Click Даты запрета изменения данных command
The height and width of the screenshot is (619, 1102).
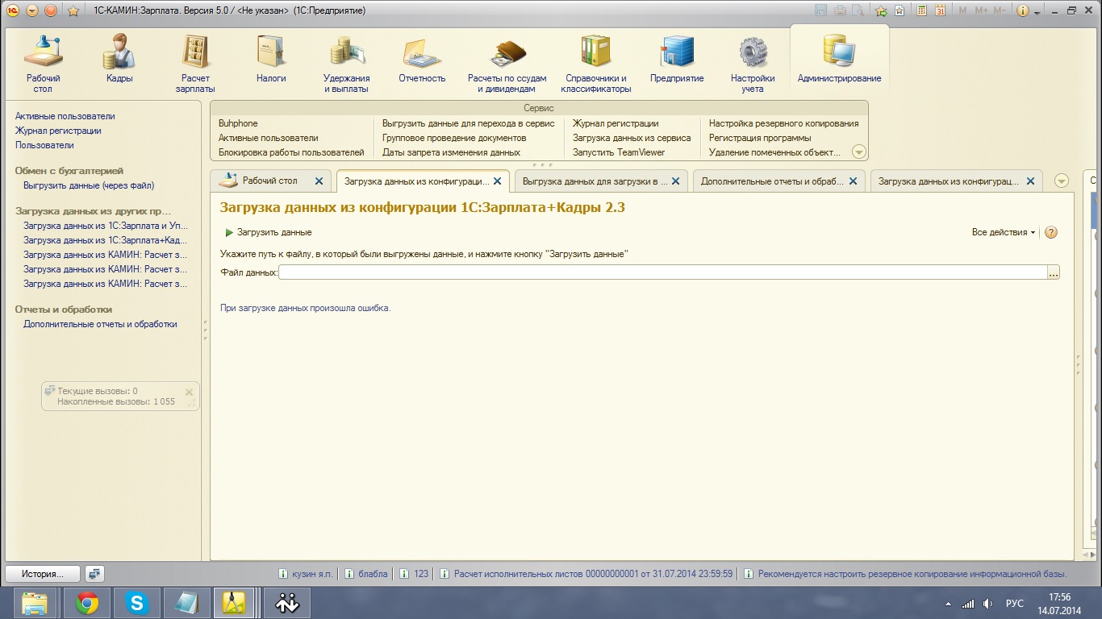[x=451, y=152]
